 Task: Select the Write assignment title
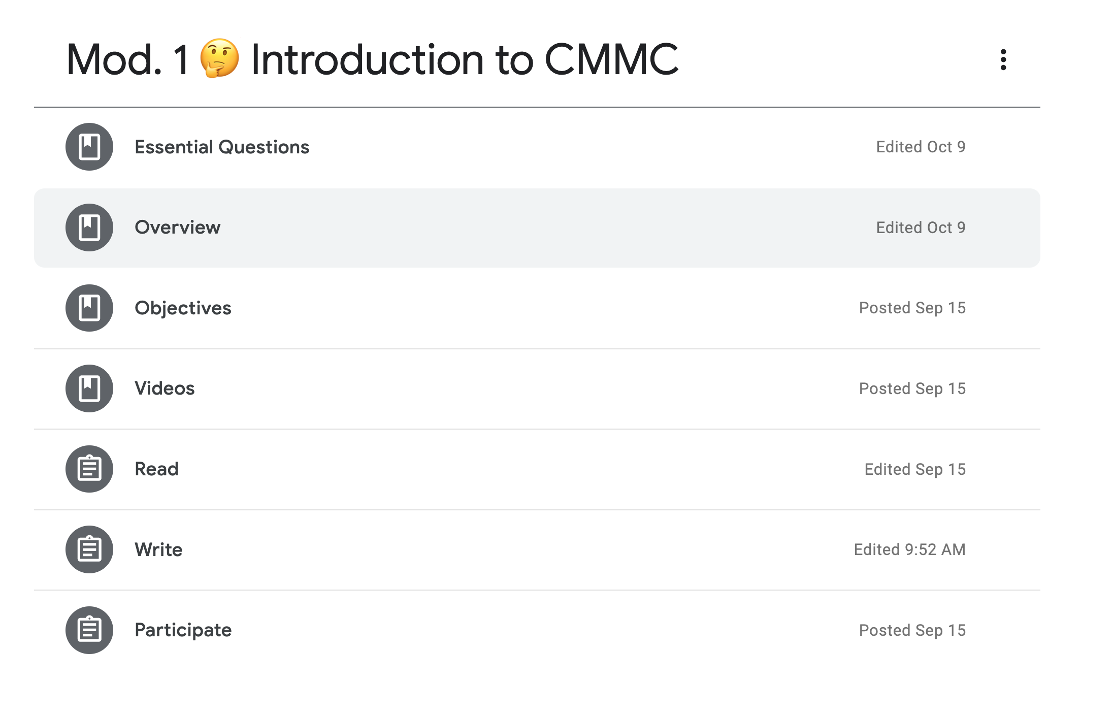coord(158,549)
